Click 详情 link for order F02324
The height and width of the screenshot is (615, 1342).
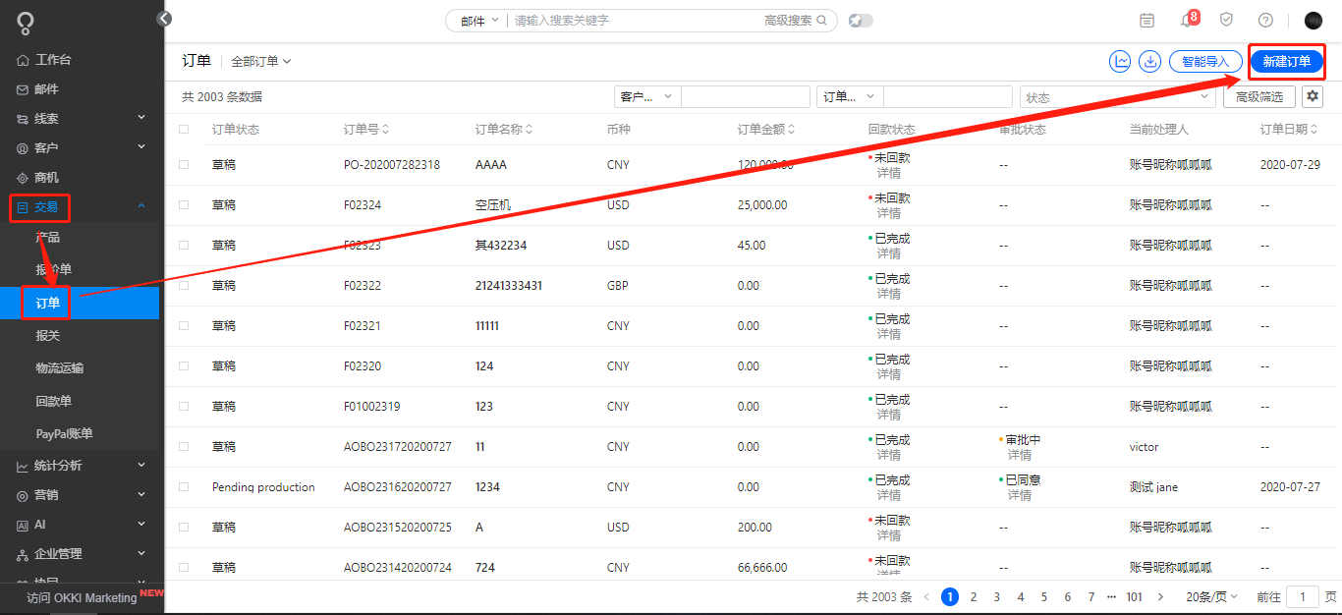[x=889, y=211]
